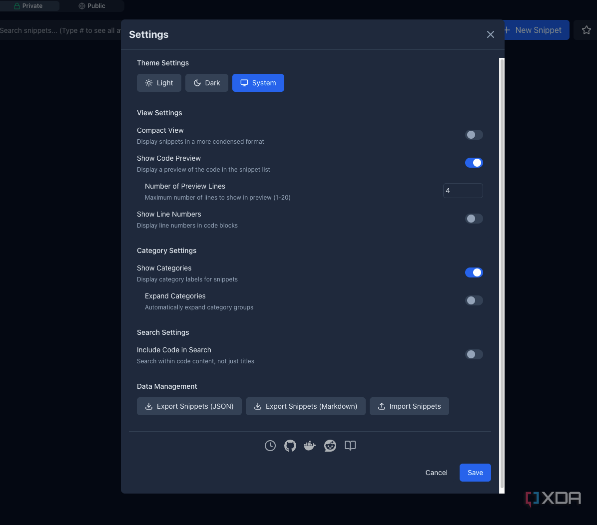The image size is (597, 525).
Task: Export Snippets as Markdown
Action: click(x=305, y=406)
